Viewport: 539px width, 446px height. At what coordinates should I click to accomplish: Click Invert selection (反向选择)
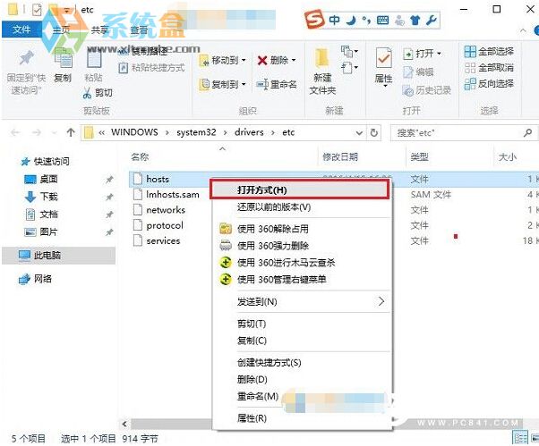pyautogui.click(x=489, y=83)
